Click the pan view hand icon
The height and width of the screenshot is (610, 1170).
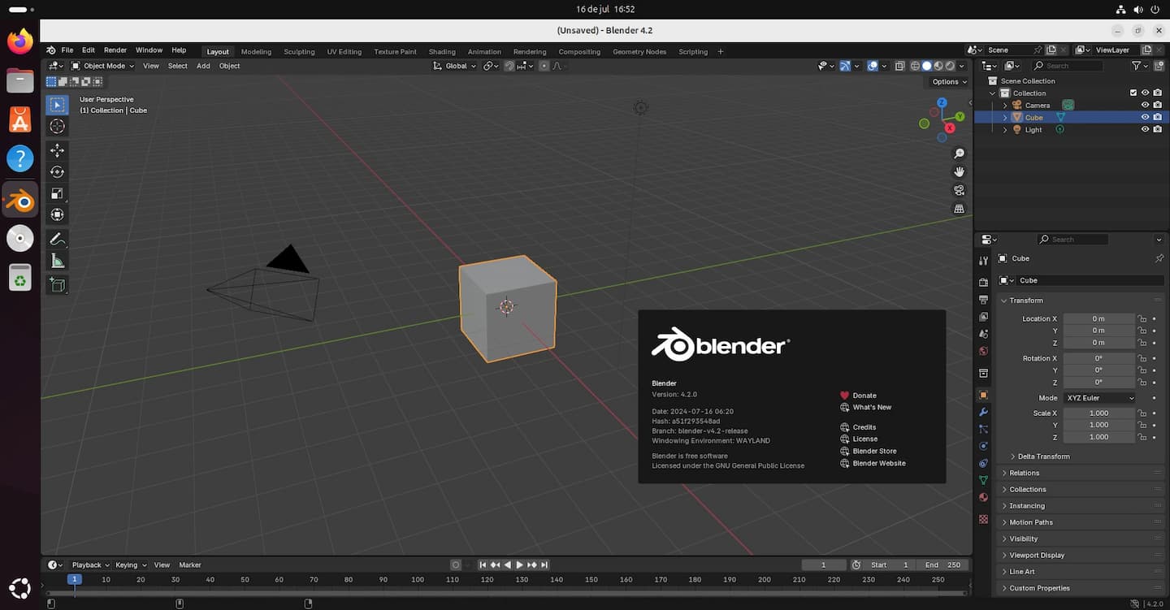[959, 172]
